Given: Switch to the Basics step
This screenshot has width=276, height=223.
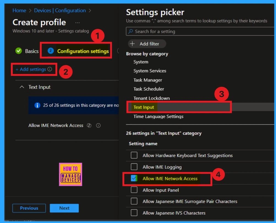Looking at the screenshot, I should coord(32,51).
